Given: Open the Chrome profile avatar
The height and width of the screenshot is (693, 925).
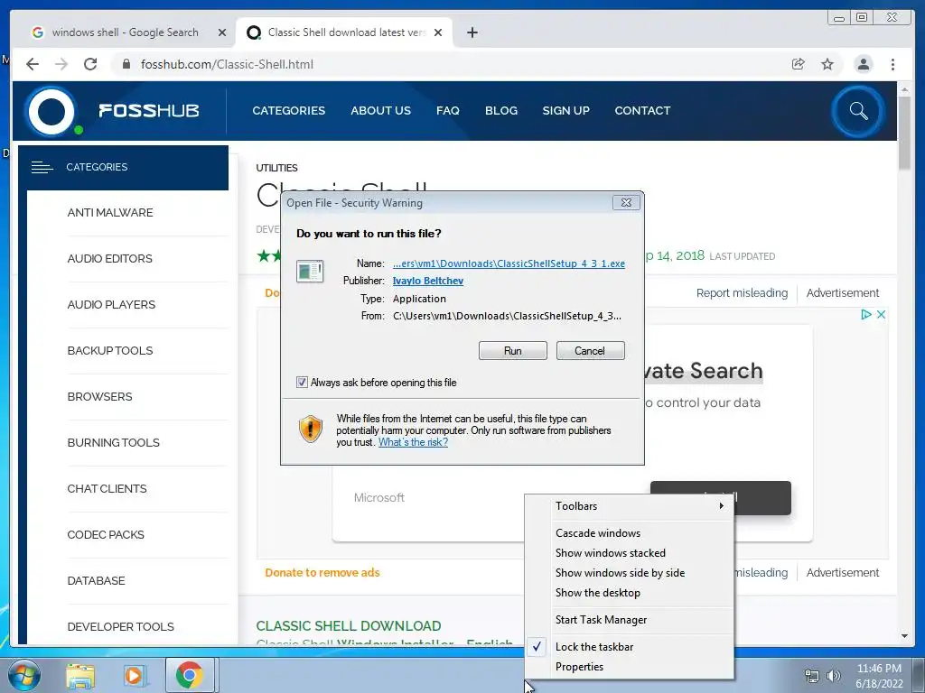Looking at the screenshot, I should click(863, 64).
